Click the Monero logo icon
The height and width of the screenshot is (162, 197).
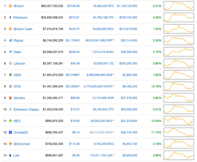tap(10, 98)
